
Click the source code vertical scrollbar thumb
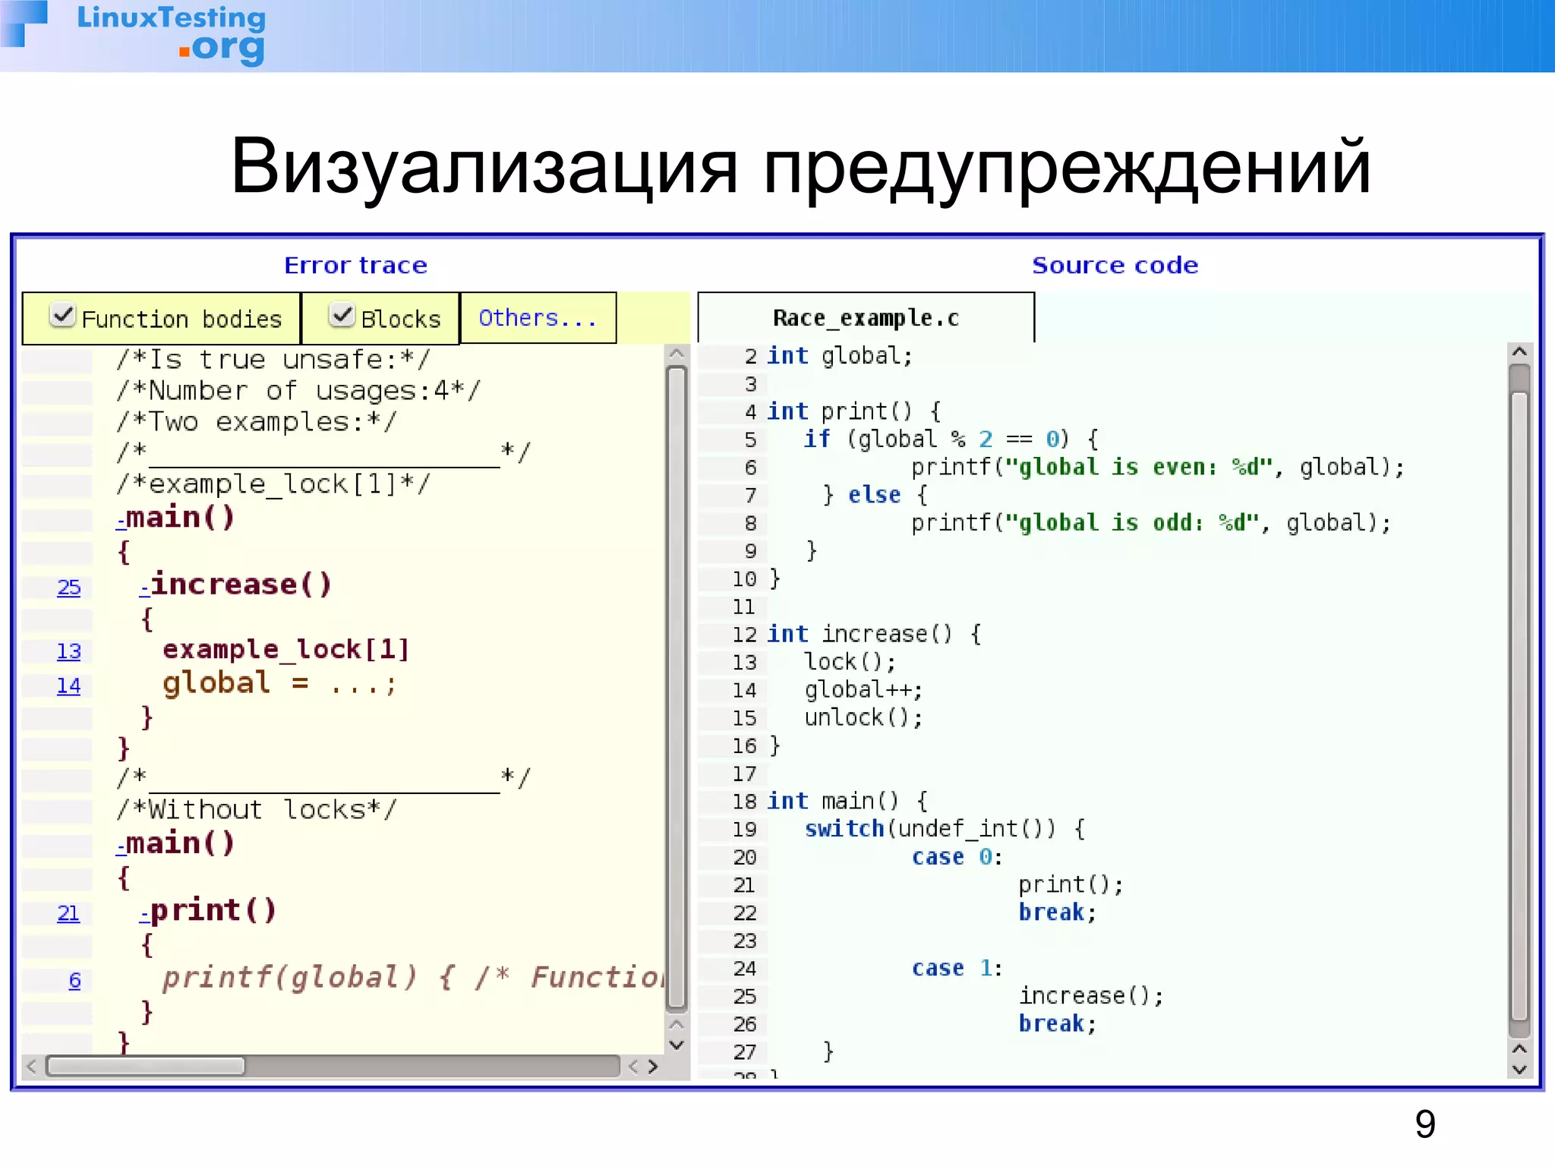(1519, 706)
